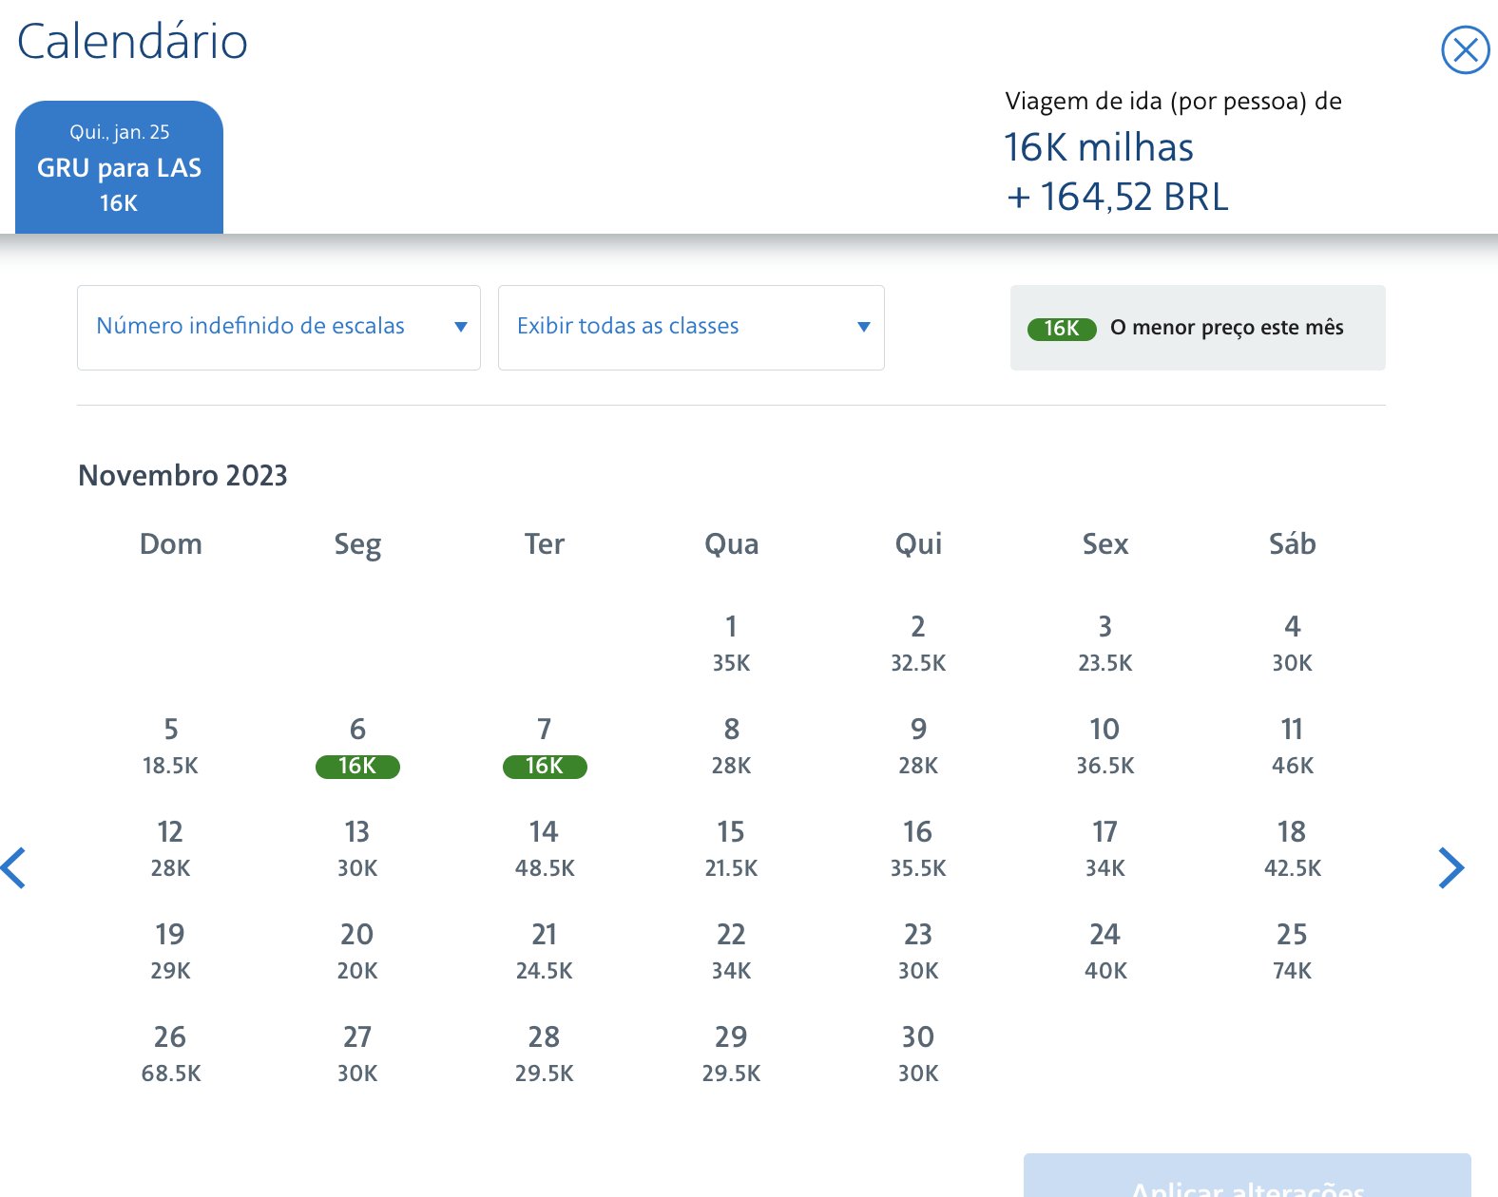The width and height of the screenshot is (1498, 1197).
Task: Choose November 25 priced at 74K
Action: (x=1292, y=952)
